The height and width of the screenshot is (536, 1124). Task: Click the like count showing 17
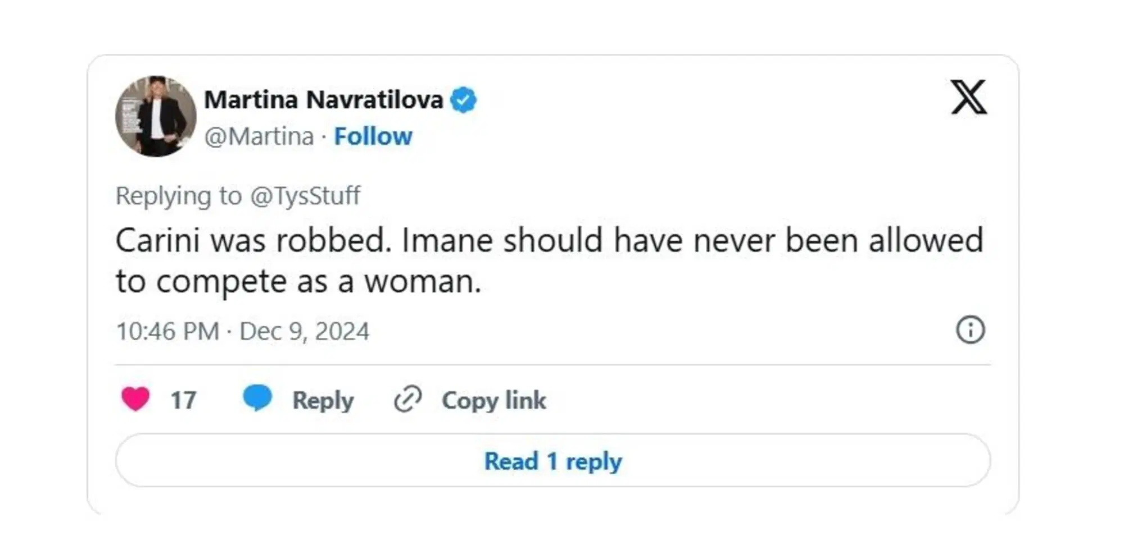(184, 400)
